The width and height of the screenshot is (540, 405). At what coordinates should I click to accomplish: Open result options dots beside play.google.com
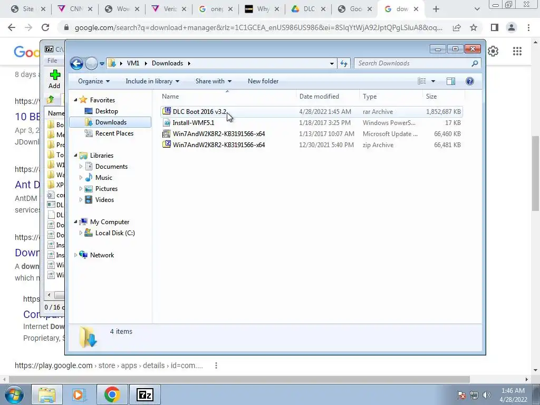pyautogui.click(x=216, y=366)
